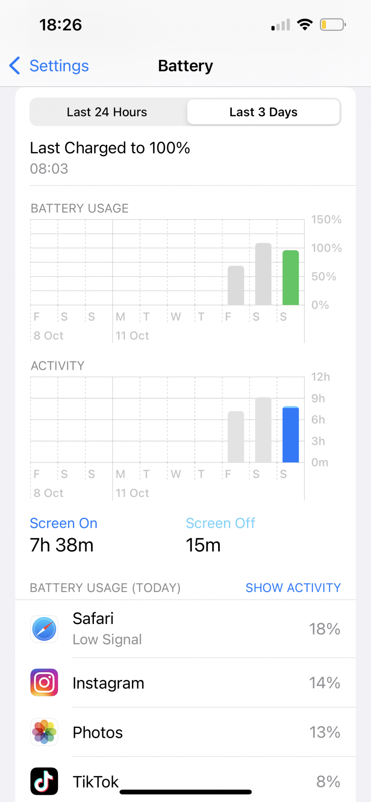Tap the battery status icon
The image size is (371, 802).
[x=332, y=25]
